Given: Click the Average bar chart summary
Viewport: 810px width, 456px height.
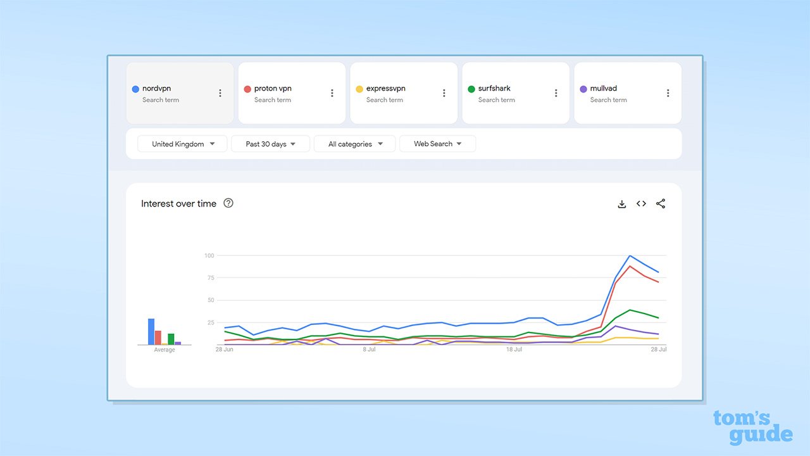Looking at the screenshot, I should 165,332.
